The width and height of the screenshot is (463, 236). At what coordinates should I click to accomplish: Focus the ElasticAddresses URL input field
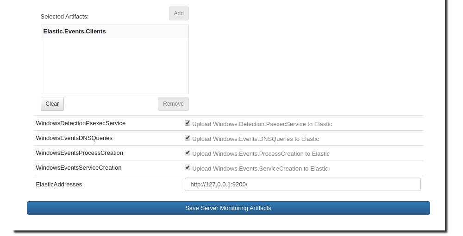pos(302,185)
